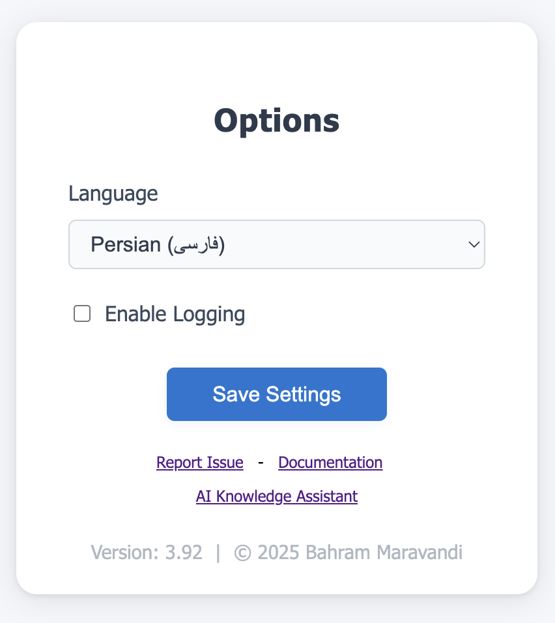Click the Options heading
The width and height of the screenshot is (555, 623).
pos(277,121)
